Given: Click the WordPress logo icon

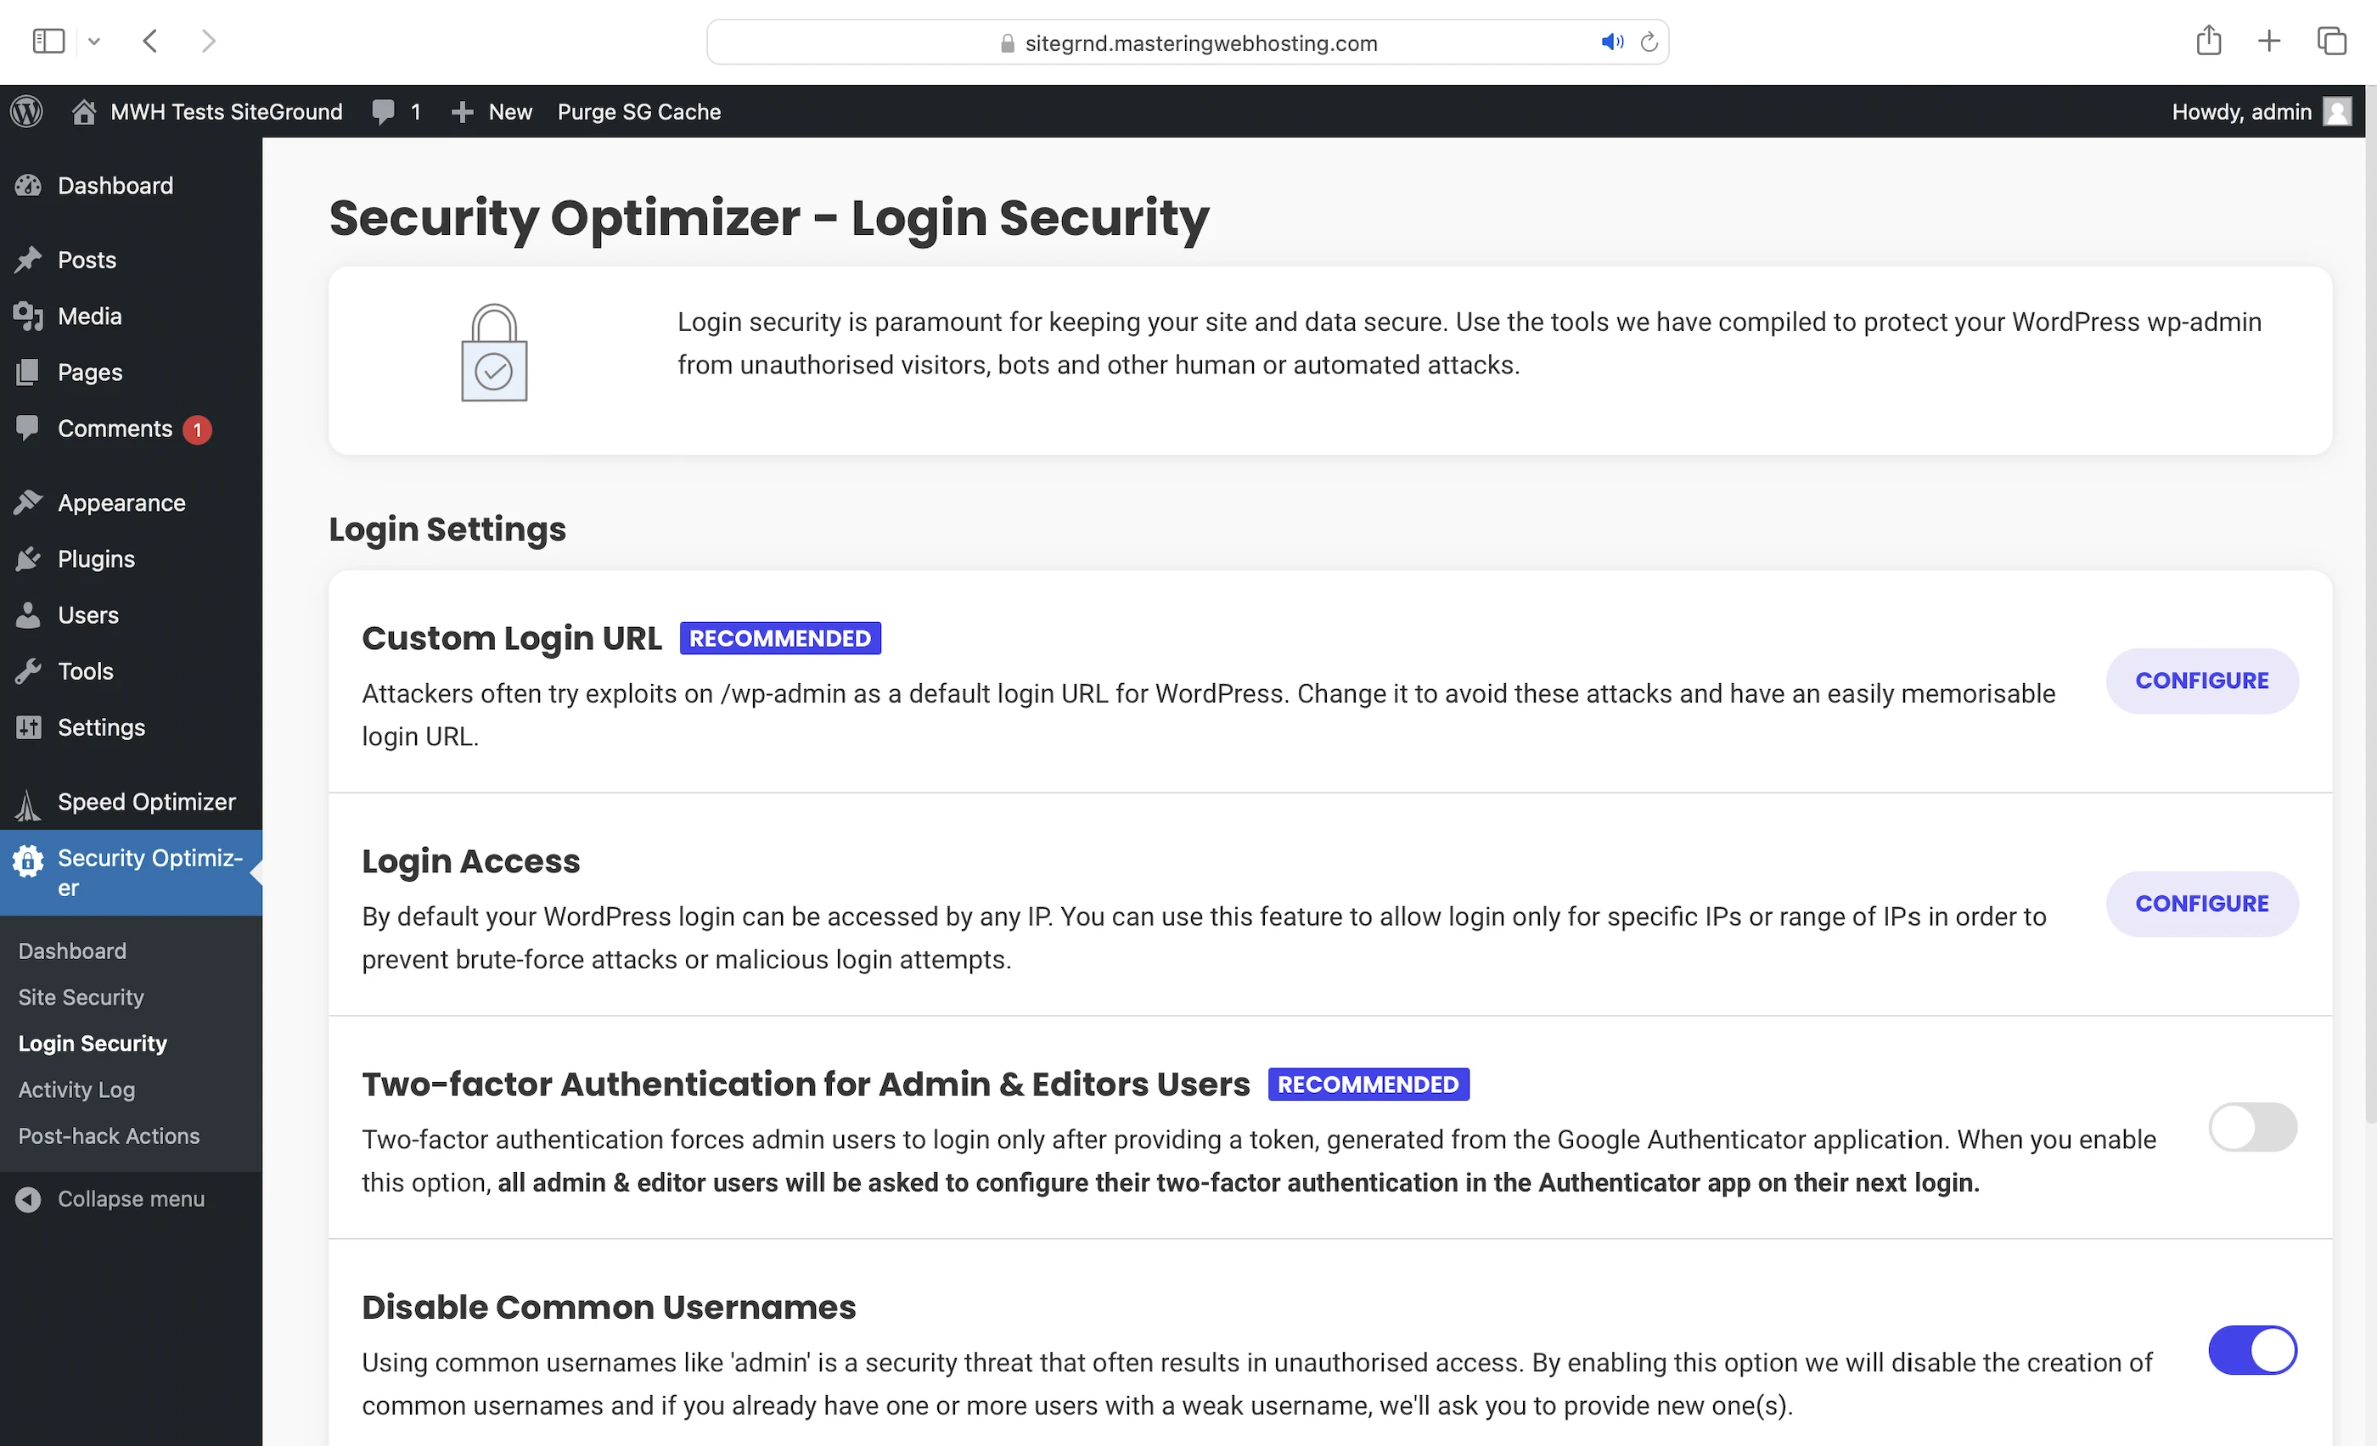Looking at the screenshot, I should pyautogui.click(x=27, y=112).
